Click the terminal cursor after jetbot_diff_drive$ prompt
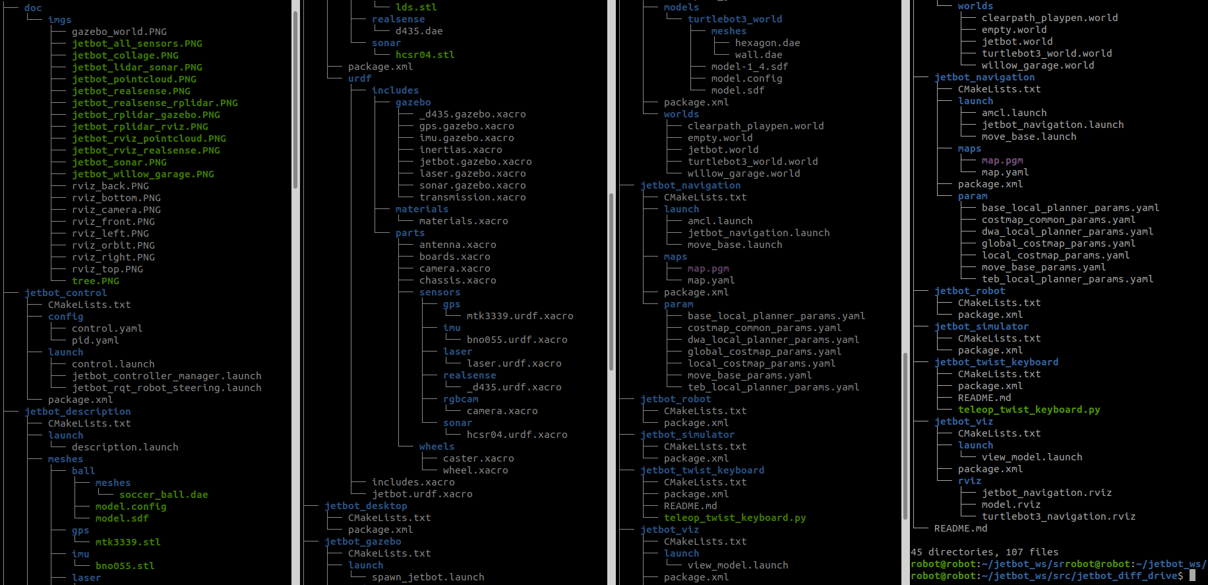Screen dimensions: 1208x585 pyautogui.click(x=1192, y=576)
